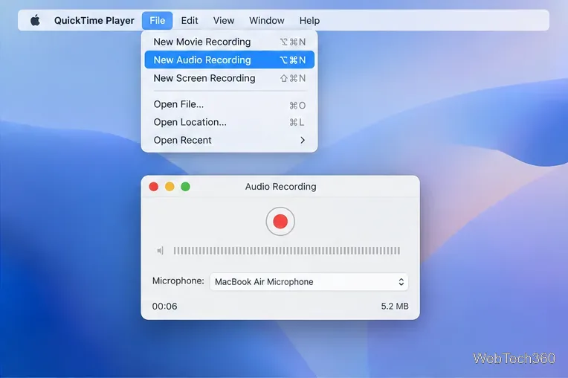Screen dimensions: 568x378
Task: Zoom the Audio Recording window
Action: click(185, 187)
